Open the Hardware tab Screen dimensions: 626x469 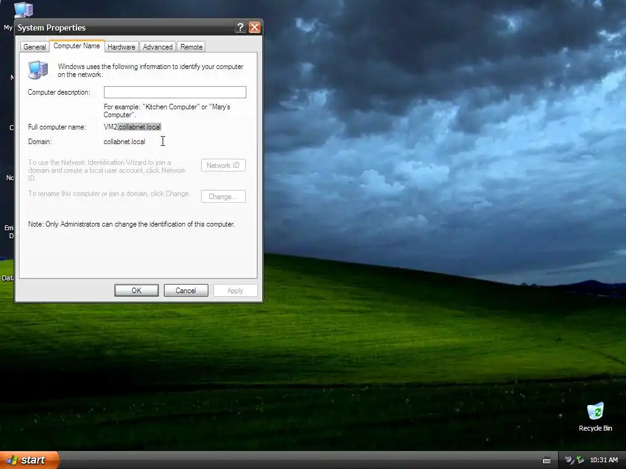[122, 46]
